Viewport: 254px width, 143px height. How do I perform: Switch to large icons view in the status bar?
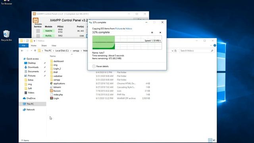click(x=214, y=140)
